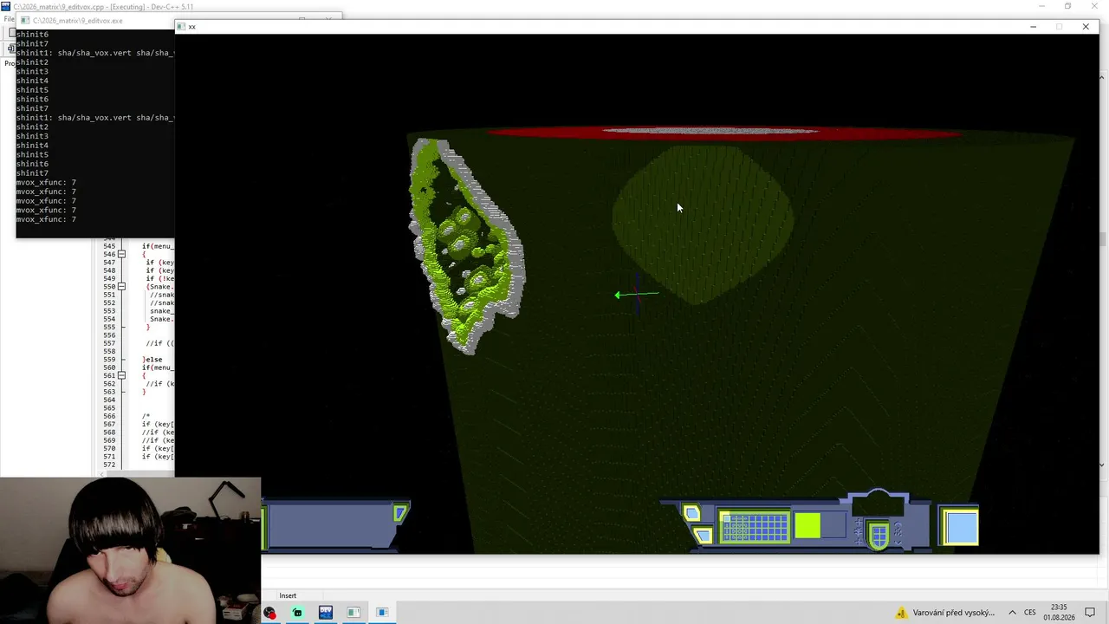Pick the lime green color swatch in the HUD
Viewport: 1109px width, 624px height.
807,526
